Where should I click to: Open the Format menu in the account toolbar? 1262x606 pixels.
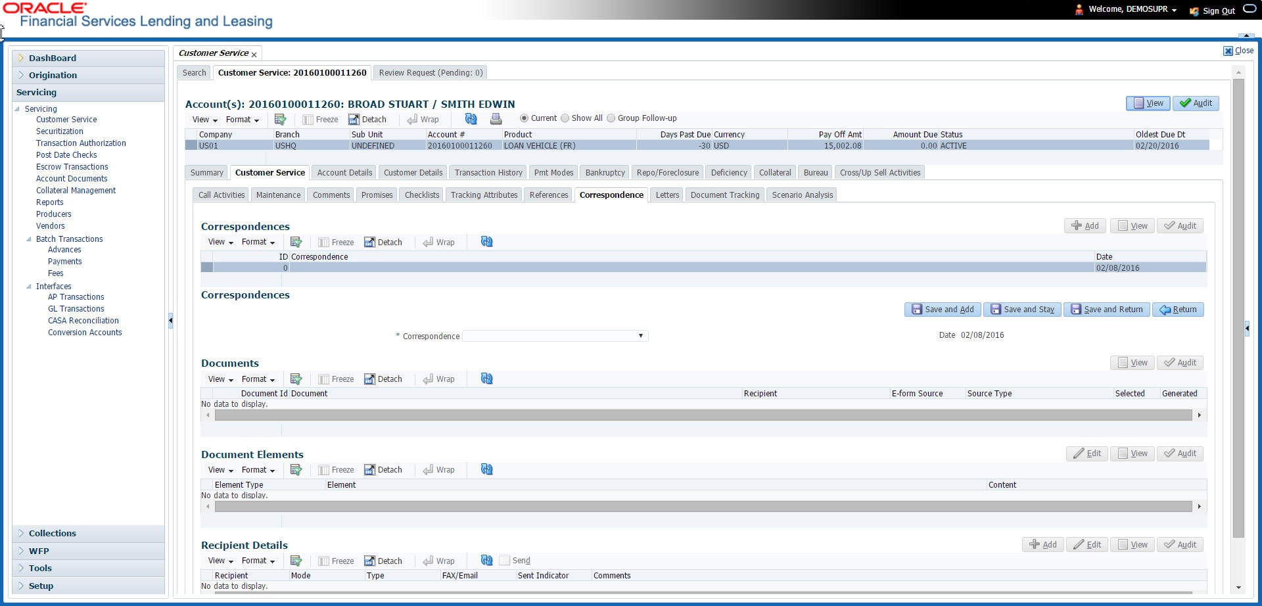(x=243, y=120)
